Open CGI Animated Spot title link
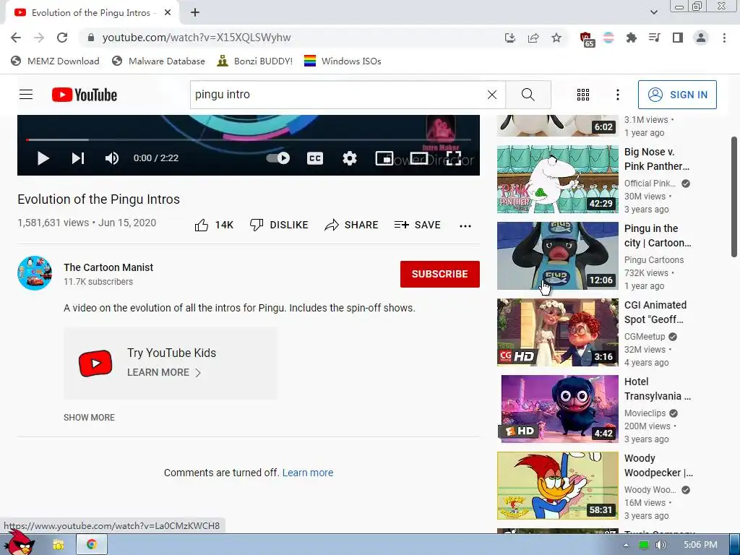 tap(655, 312)
